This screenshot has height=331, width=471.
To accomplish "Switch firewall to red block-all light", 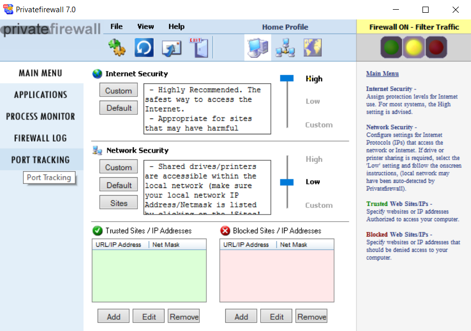I will coord(437,47).
